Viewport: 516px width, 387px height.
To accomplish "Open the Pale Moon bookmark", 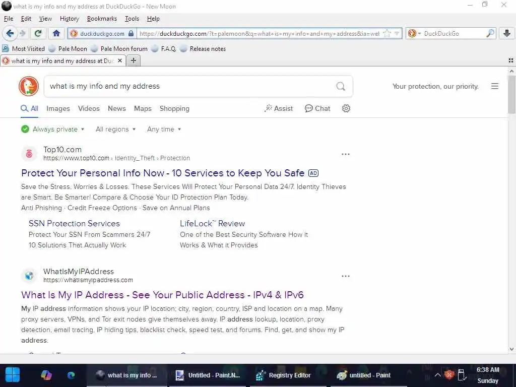I will 68,49.
